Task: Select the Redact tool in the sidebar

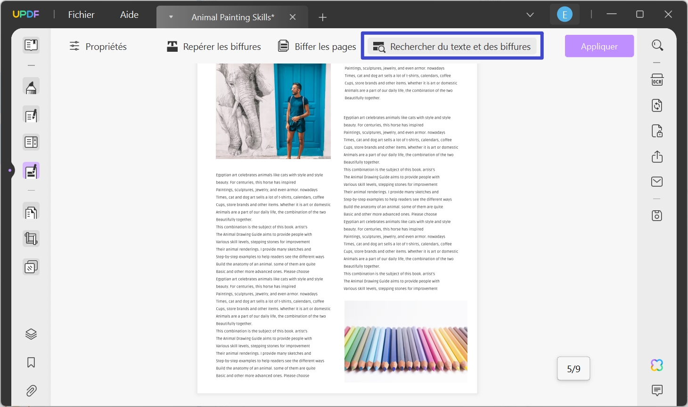Action: point(31,170)
